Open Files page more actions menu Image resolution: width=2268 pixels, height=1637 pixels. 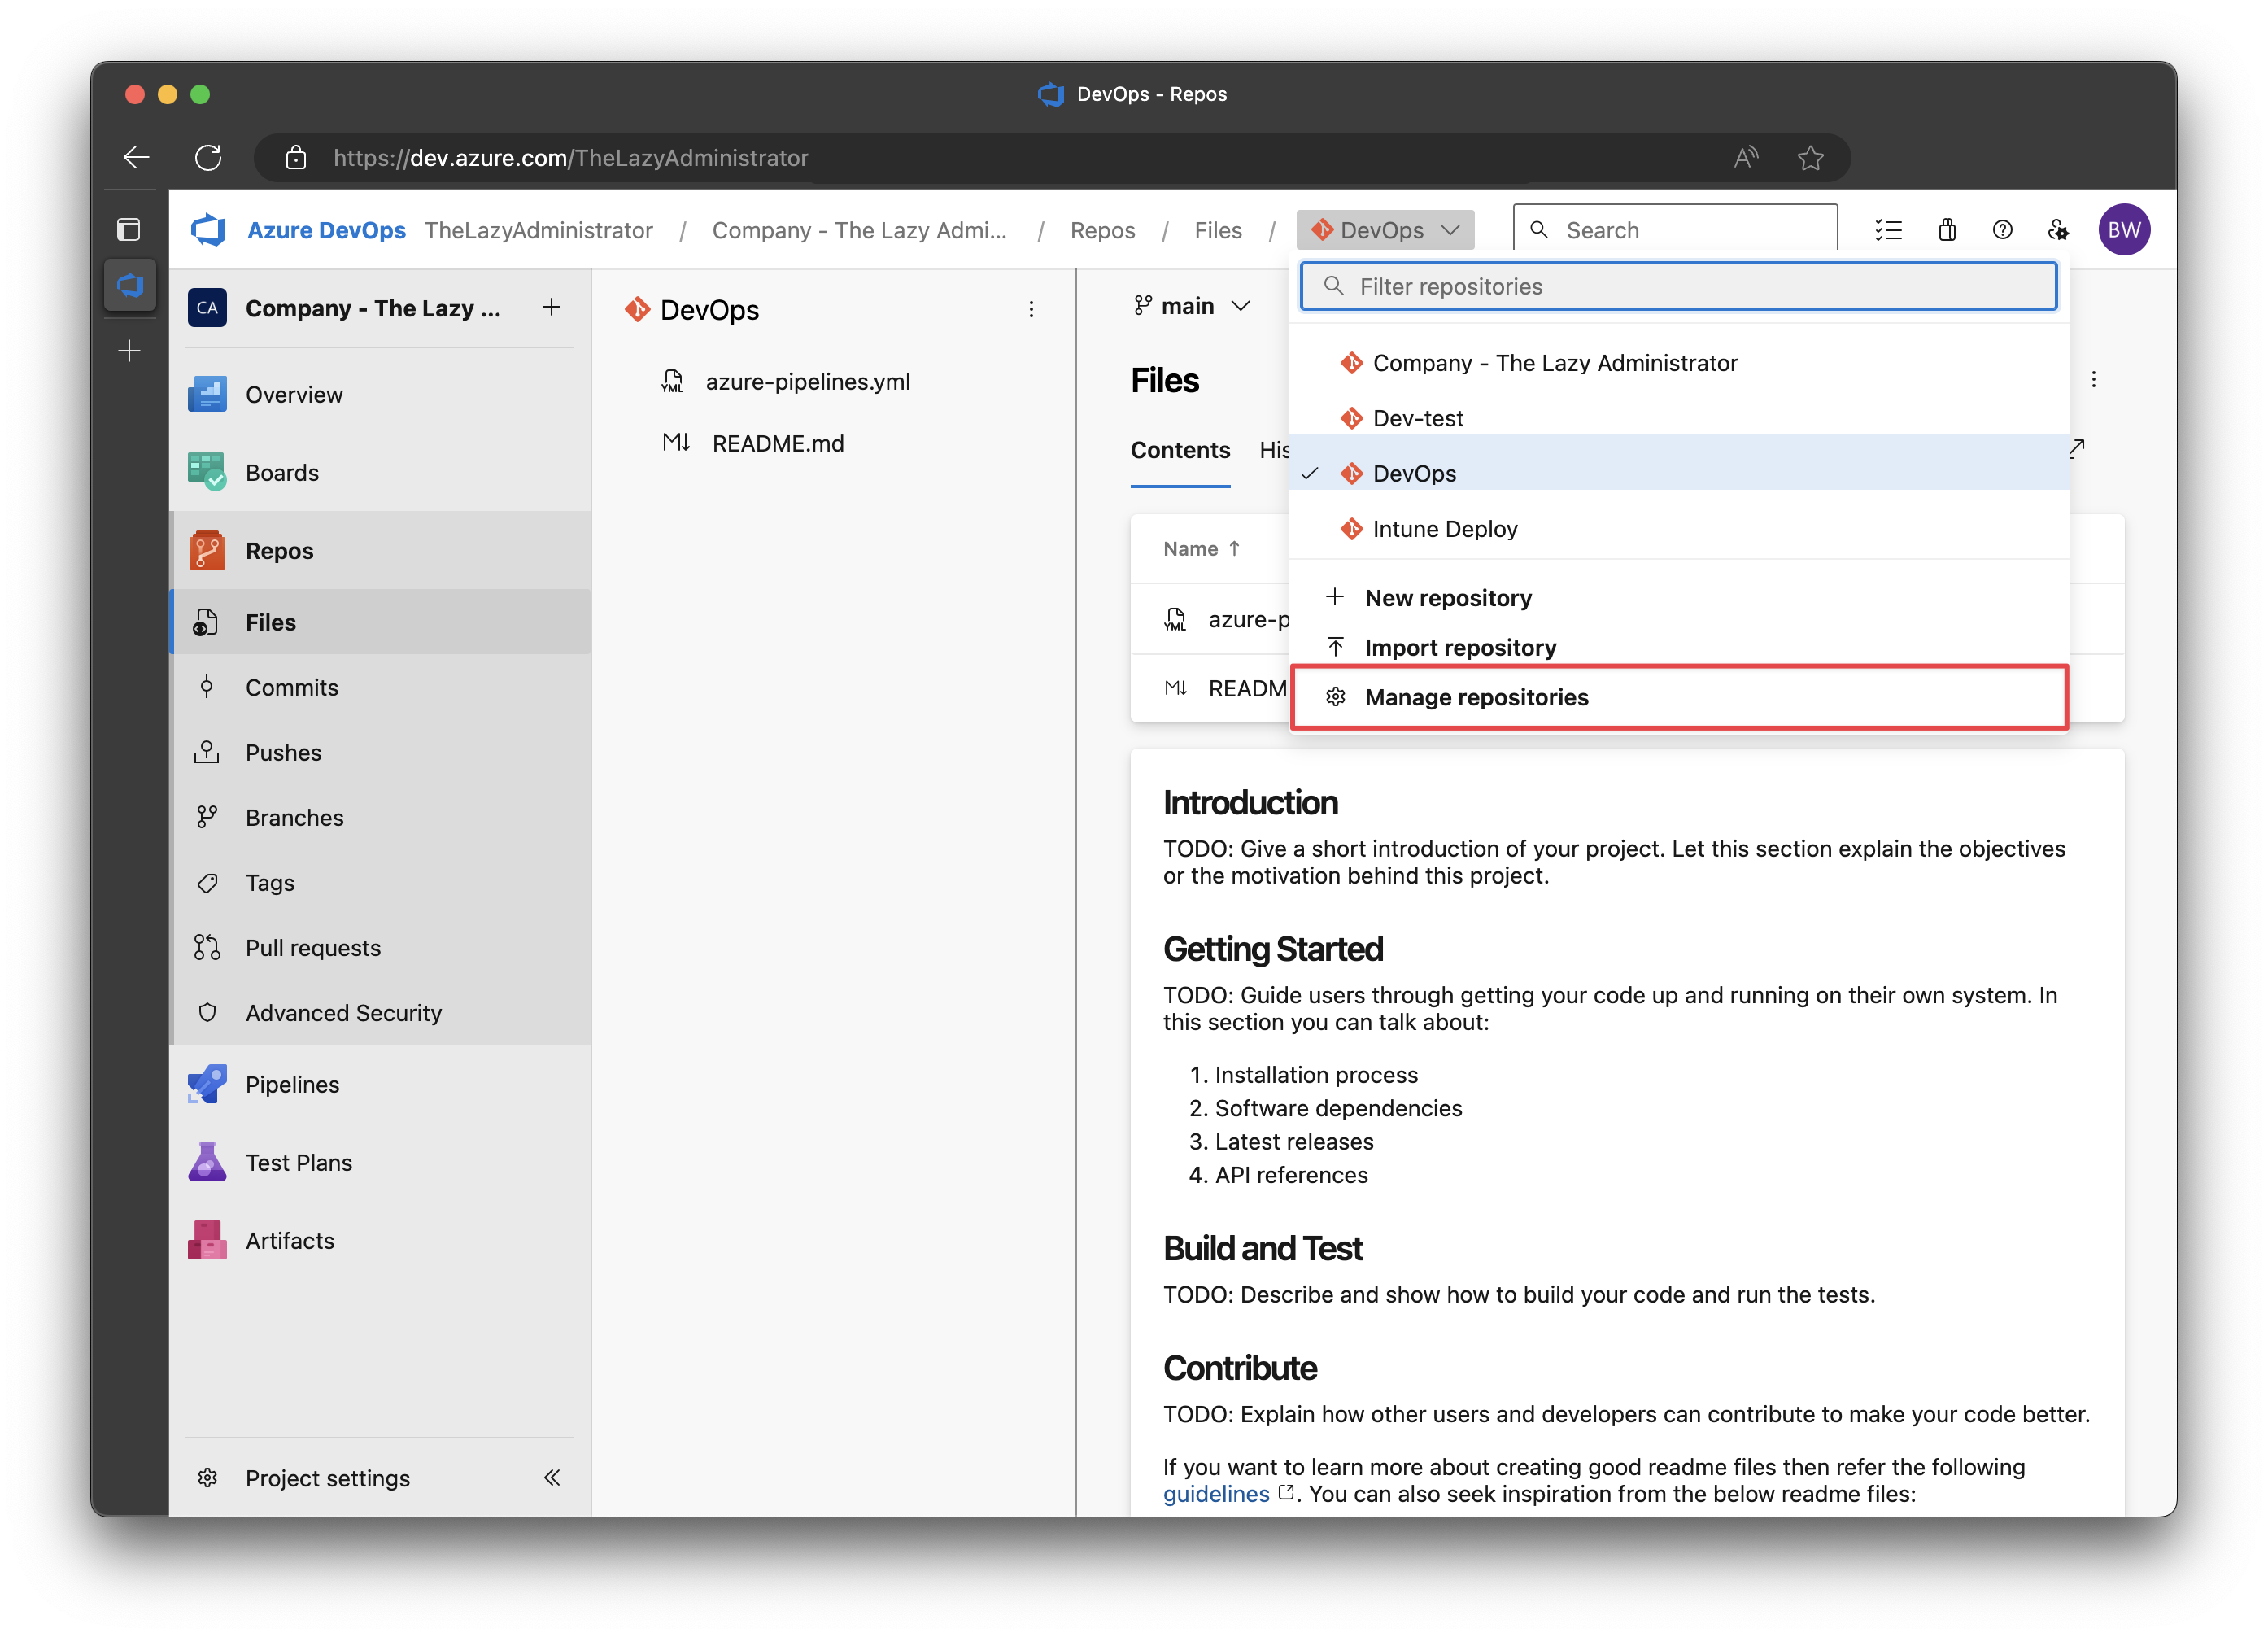[2093, 380]
